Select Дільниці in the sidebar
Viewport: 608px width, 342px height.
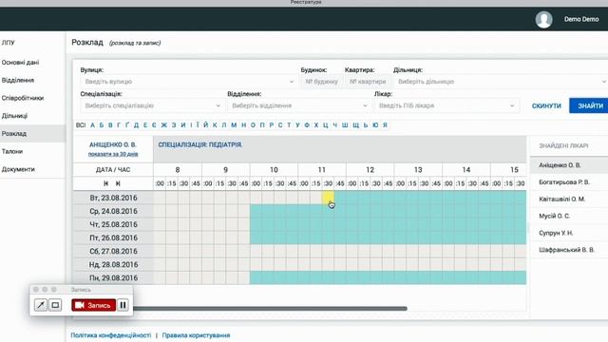[x=14, y=116]
